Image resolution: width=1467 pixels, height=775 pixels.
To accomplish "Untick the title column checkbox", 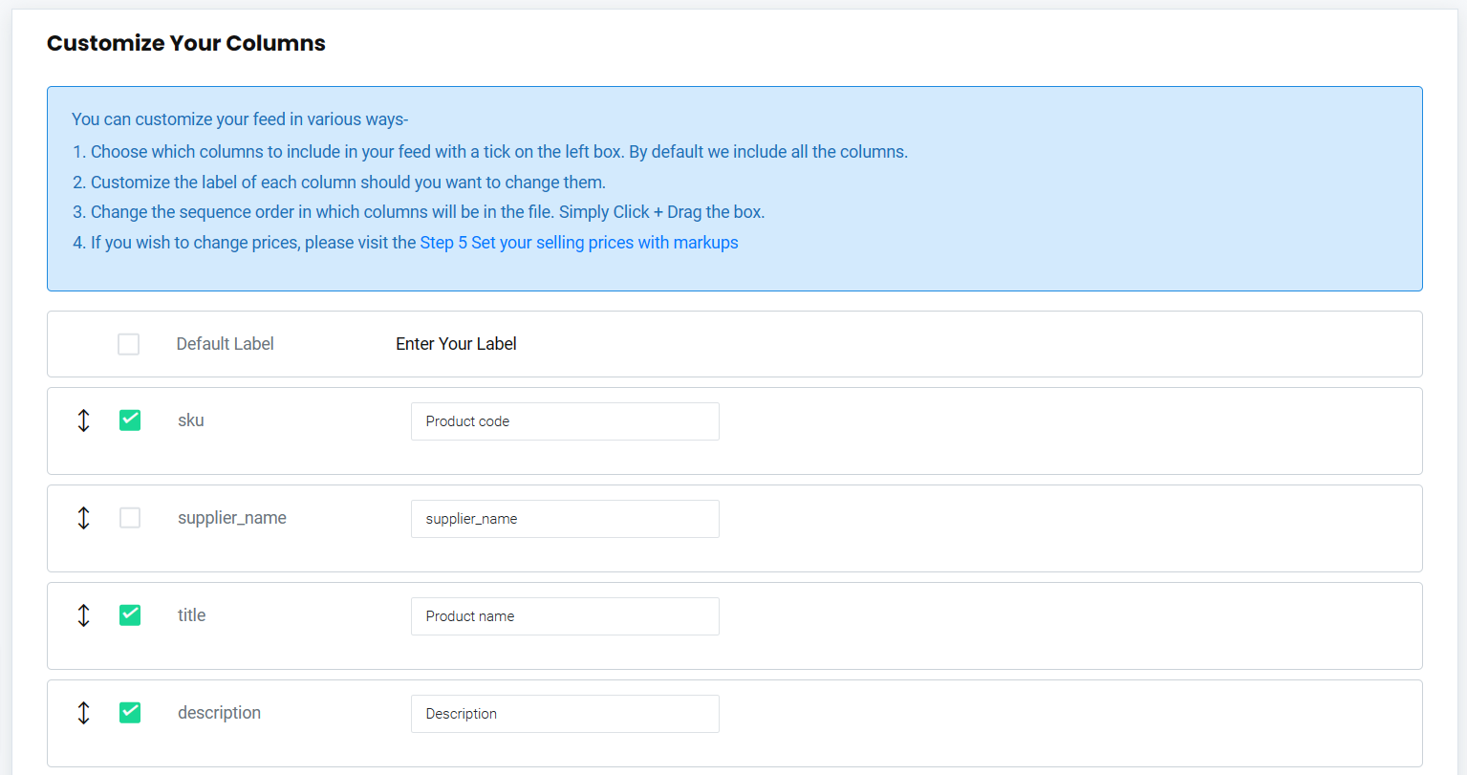I will pos(130,615).
